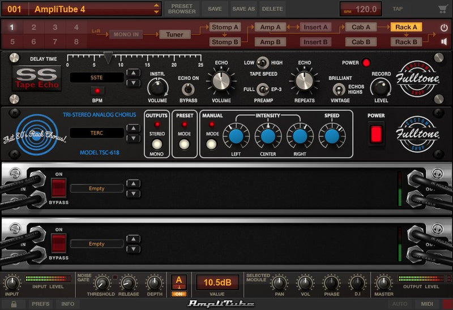Click the lock icon in bottom bar
The image size is (453, 310).
click(13, 304)
